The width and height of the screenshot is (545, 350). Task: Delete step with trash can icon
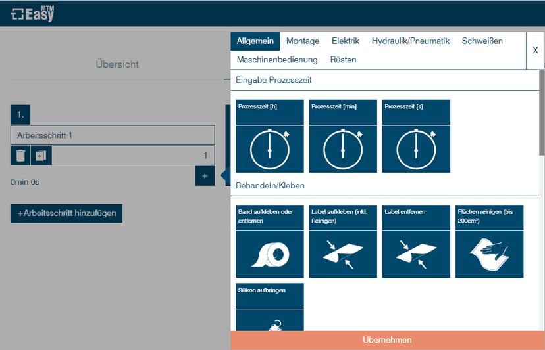click(20, 156)
